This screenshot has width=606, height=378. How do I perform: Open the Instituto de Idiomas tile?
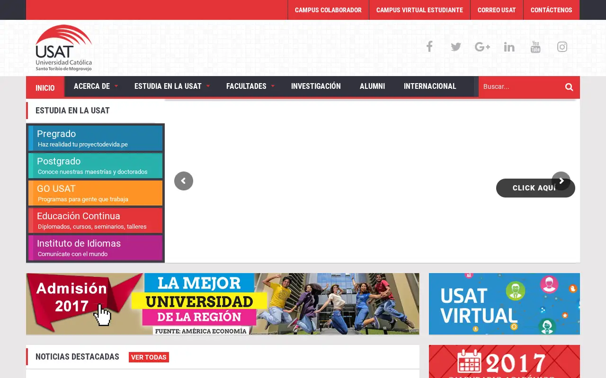95,248
